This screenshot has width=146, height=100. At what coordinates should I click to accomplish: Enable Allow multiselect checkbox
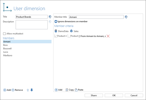coord(4,34)
